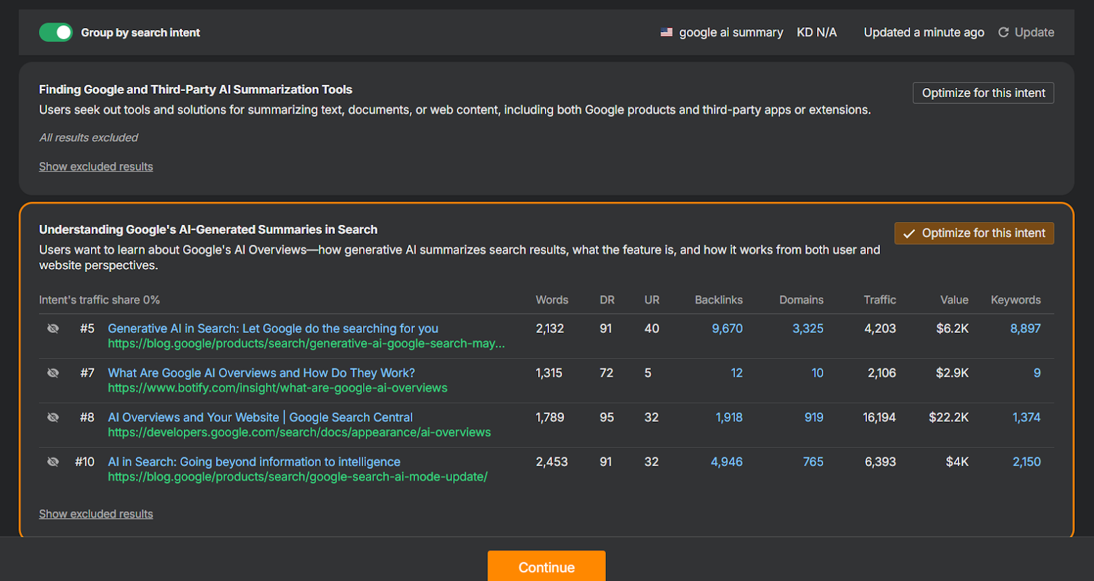Click backlinks value 1,918

click(x=729, y=418)
